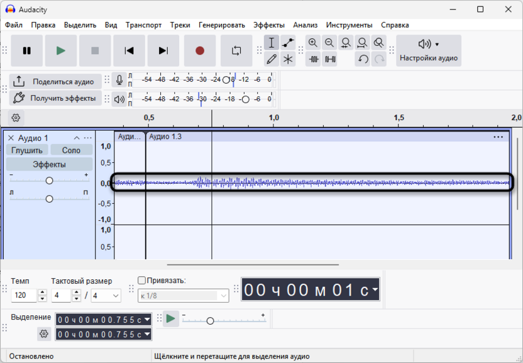Toggle Соло on the Аудио 1 track
The width and height of the screenshot is (523, 363).
pos(71,150)
